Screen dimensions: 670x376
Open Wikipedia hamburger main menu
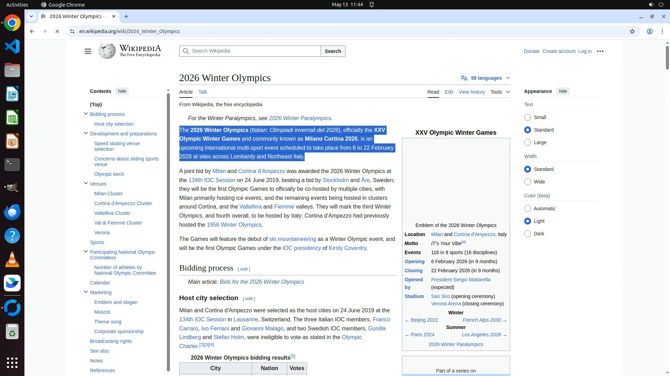point(88,51)
